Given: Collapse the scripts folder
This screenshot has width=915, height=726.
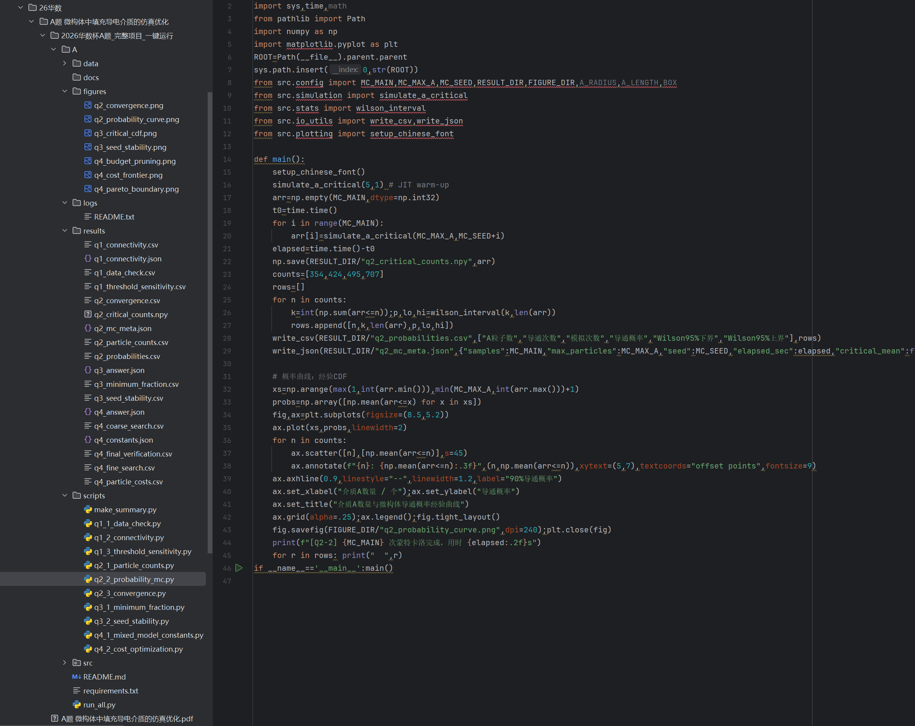Looking at the screenshot, I should click(x=64, y=495).
